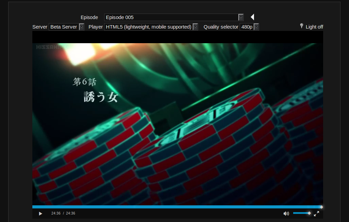Open the Beta Server dropdown
The image size is (349, 222).
[x=66, y=27]
